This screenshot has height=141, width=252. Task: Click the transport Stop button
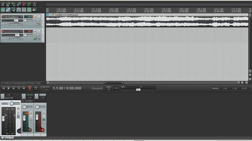[x=9, y=88]
